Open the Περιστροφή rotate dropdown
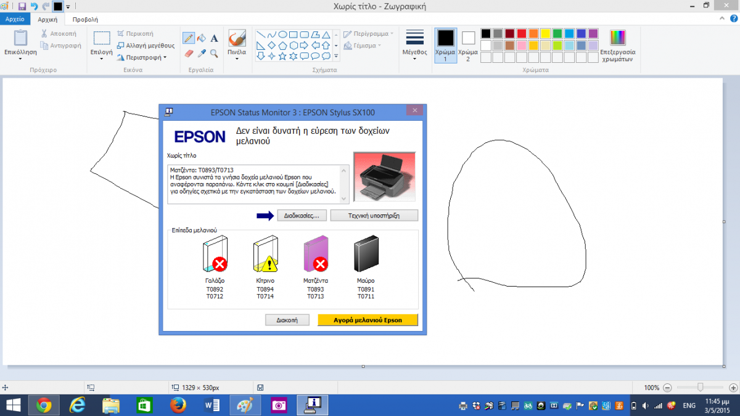The width and height of the screenshot is (740, 416). pos(142,57)
